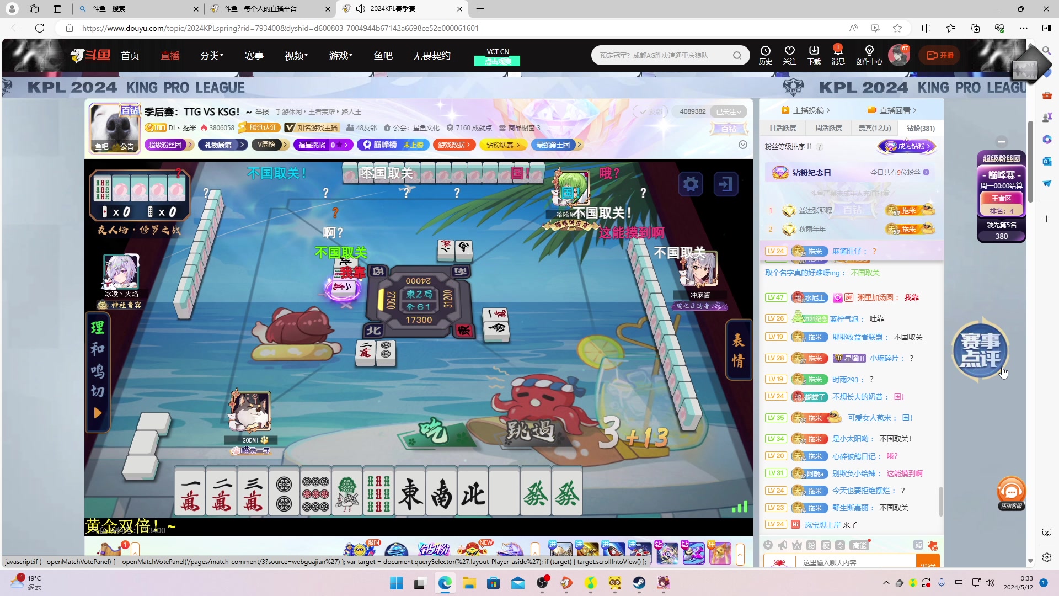The height and width of the screenshot is (596, 1059).
Task: Open the 直播回看 replay link
Action: point(892,110)
